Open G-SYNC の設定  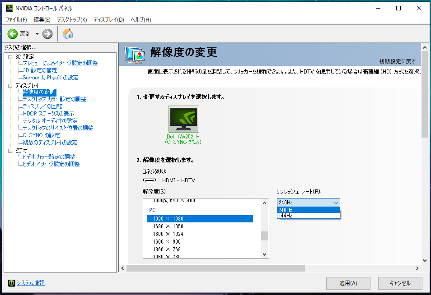tap(41, 135)
